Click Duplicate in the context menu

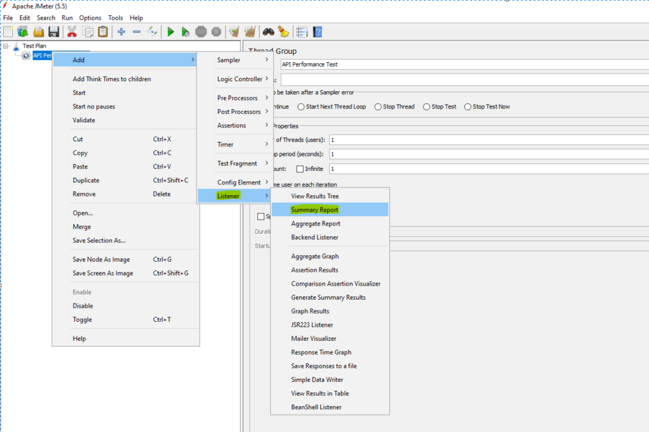coord(86,181)
